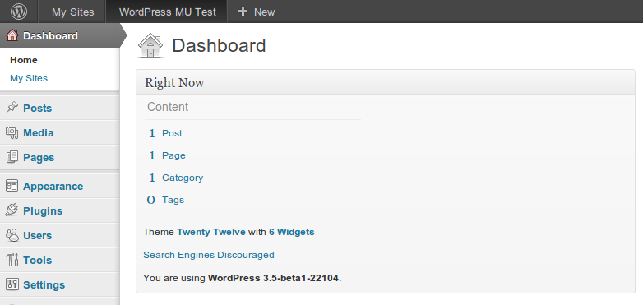The image size is (643, 305).
Task: Click the Posts pushpin icon
Action: [x=12, y=108]
